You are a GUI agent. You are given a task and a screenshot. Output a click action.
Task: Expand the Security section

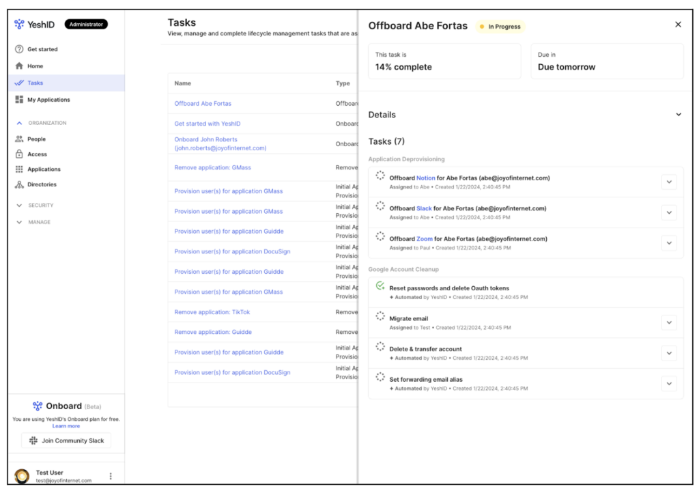[x=19, y=206]
